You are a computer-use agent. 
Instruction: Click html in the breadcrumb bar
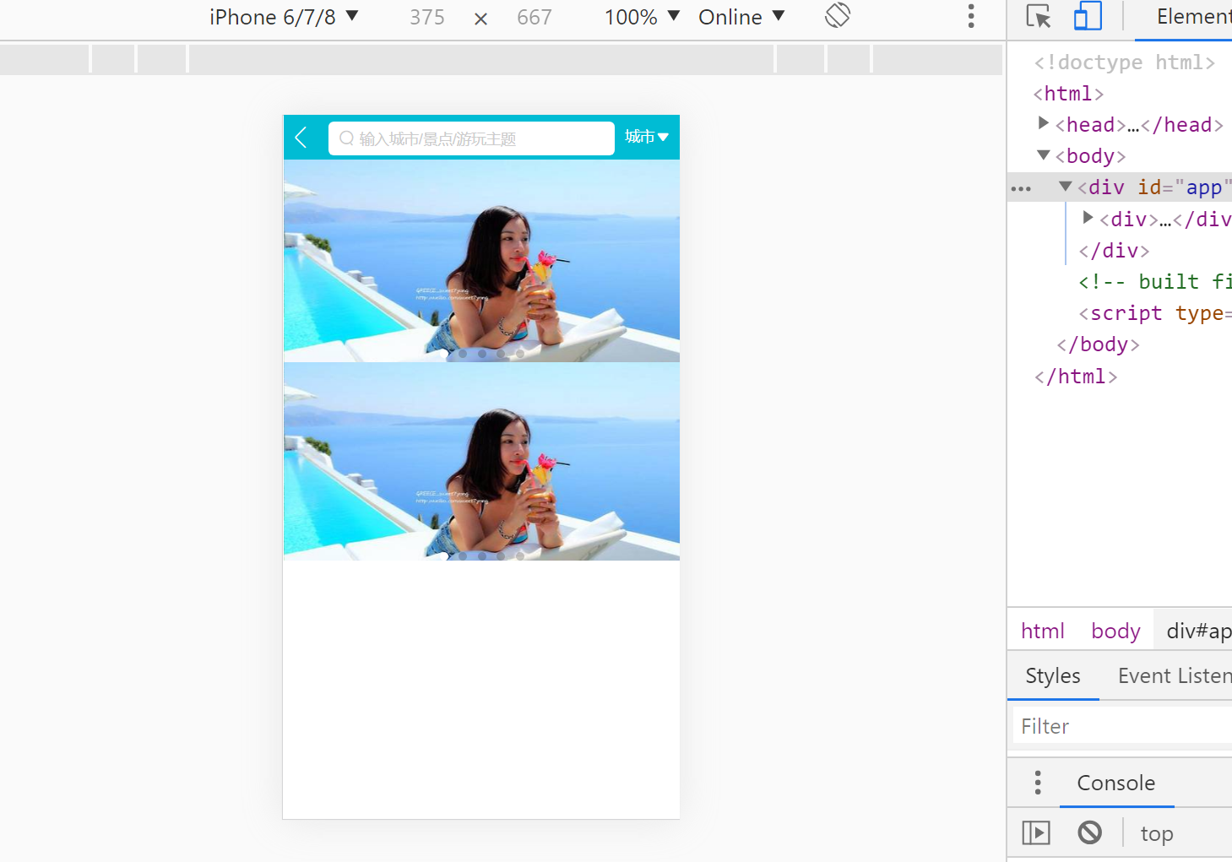(1043, 631)
